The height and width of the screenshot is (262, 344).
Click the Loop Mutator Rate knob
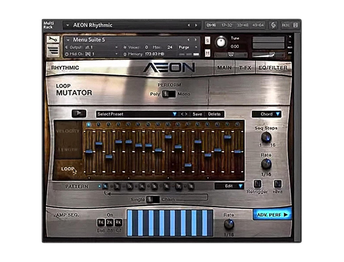[x=266, y=164]
